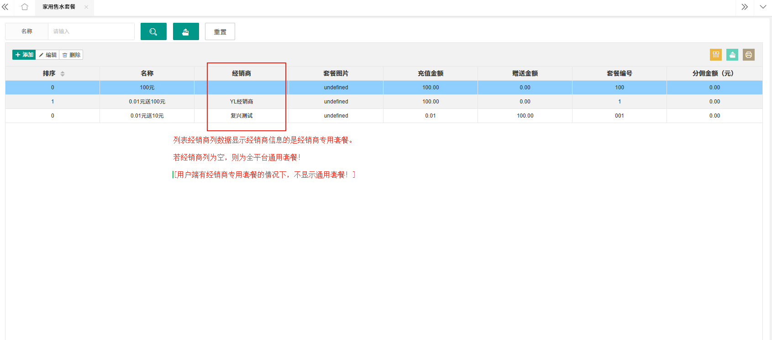The width and height of the screenshot is (772, 340).
Task: Focus the 名称 search input field
Action: [91, 31]
